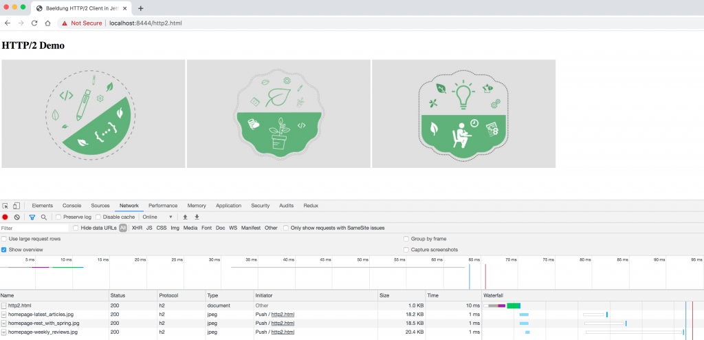This screenshot has height=340, width=704.
Task: Toggle the device toolbar icon
Action: tap(16, 206)
